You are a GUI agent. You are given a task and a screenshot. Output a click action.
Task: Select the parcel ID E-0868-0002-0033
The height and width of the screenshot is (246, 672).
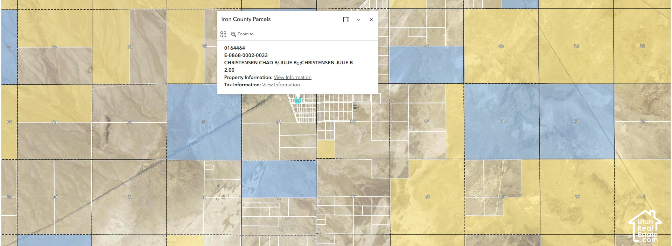[x=246, y=56]
